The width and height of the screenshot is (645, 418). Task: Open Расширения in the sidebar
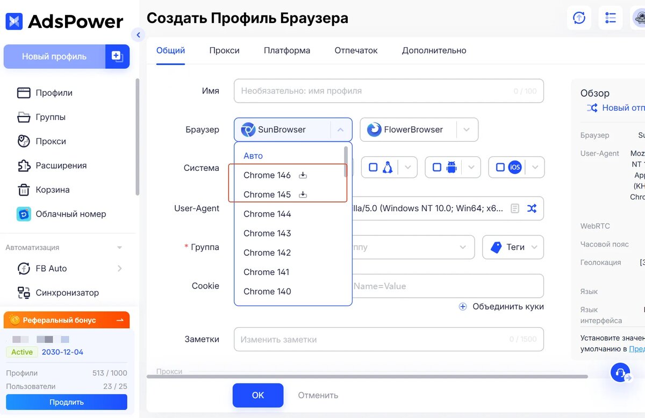[x=61, y=165]
